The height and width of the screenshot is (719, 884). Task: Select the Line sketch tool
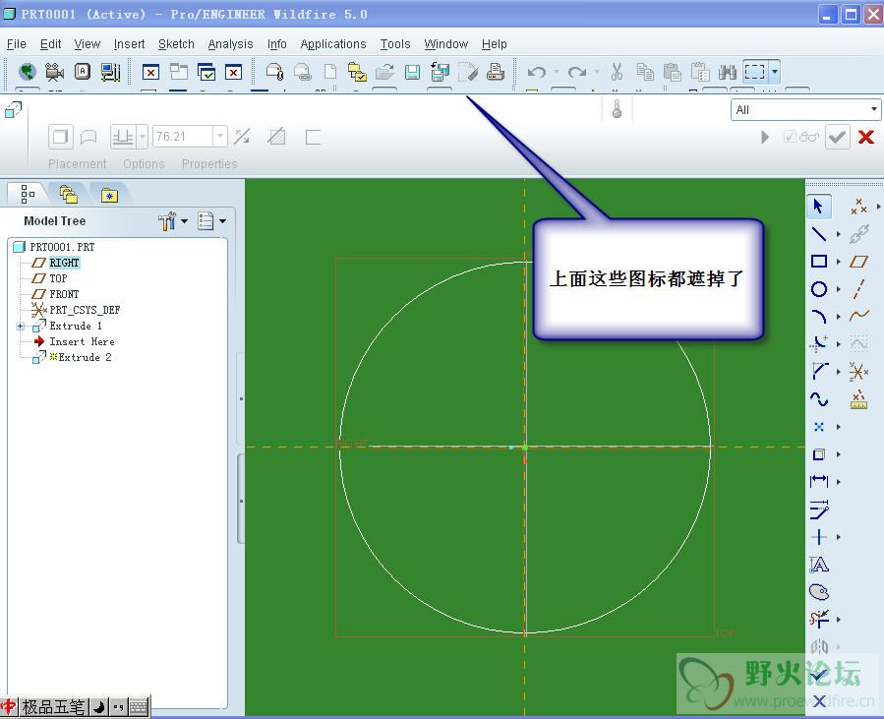818,233
